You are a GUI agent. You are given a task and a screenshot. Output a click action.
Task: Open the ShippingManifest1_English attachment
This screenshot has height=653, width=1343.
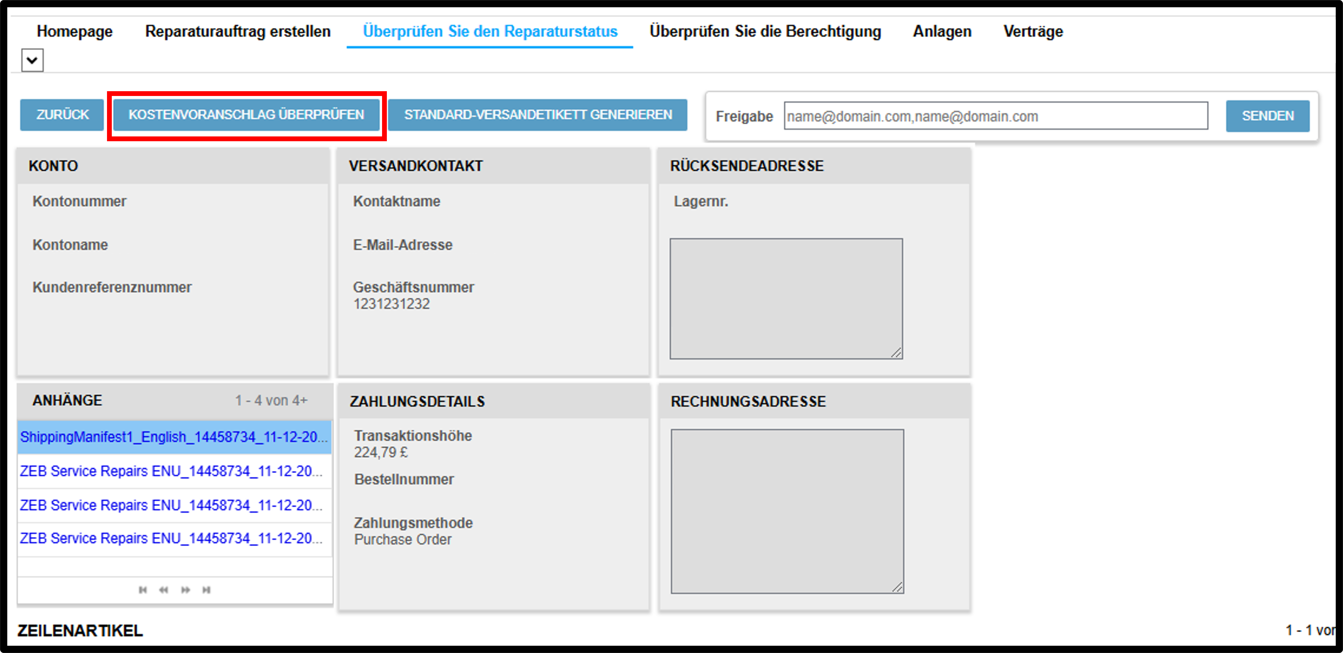pos(174,437)
